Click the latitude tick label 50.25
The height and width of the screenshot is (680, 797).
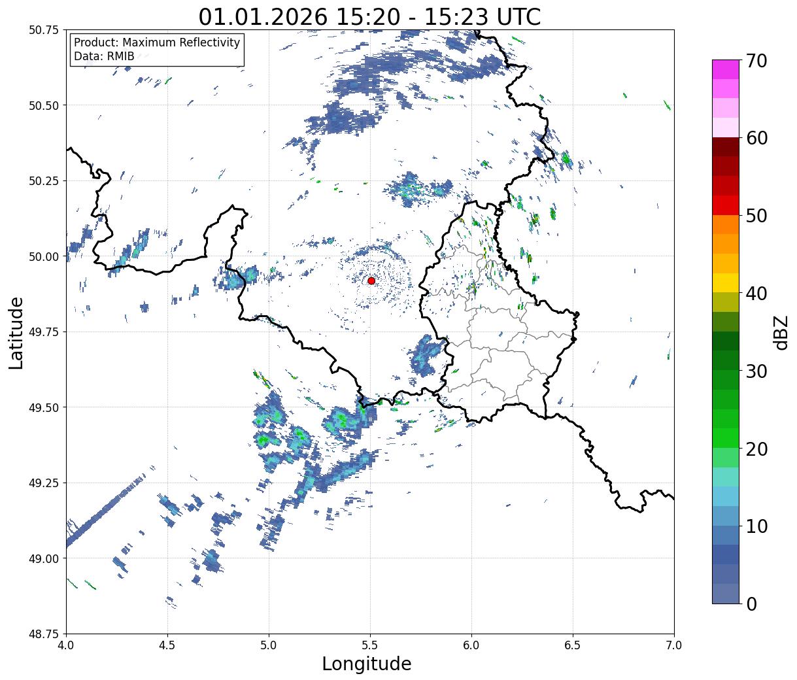44,181
